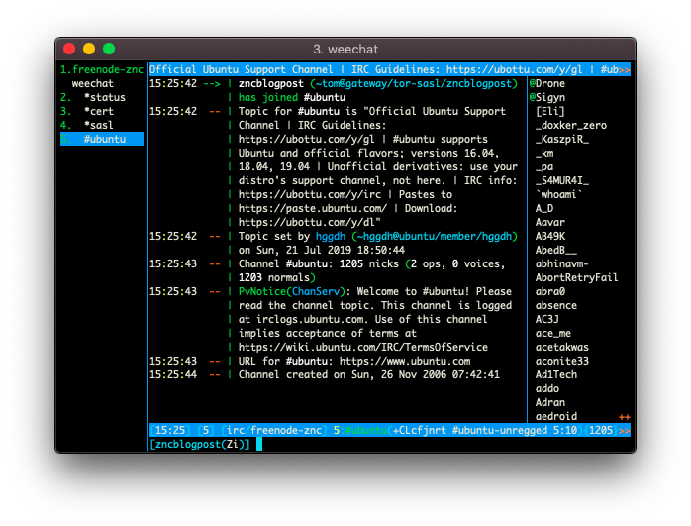
Task: Focus the zncblogpost input line
Action: (x=390, y=444)
